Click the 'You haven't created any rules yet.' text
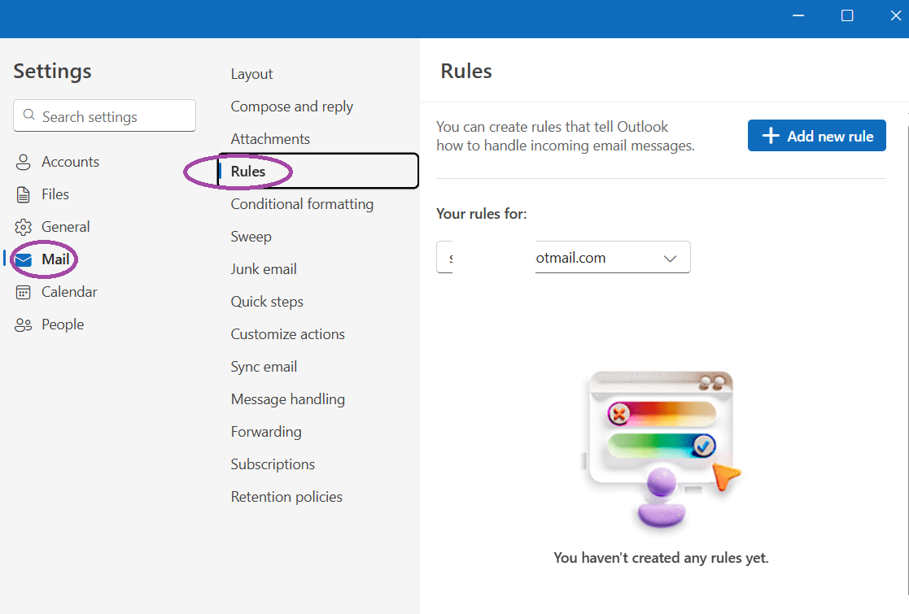Screen dimensions: 909x614 click(661, 558)
